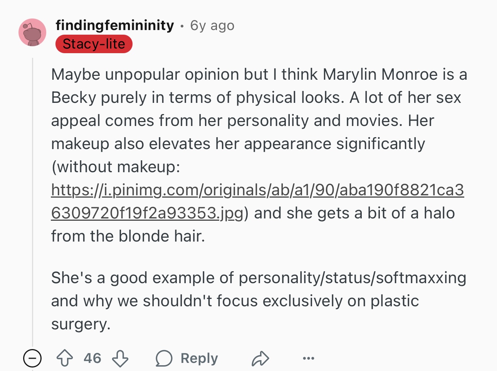Click the red Stacy-lite flair badge
This screenshot has height=371, width=497.
pyautogui.click(x=94, y=44)
